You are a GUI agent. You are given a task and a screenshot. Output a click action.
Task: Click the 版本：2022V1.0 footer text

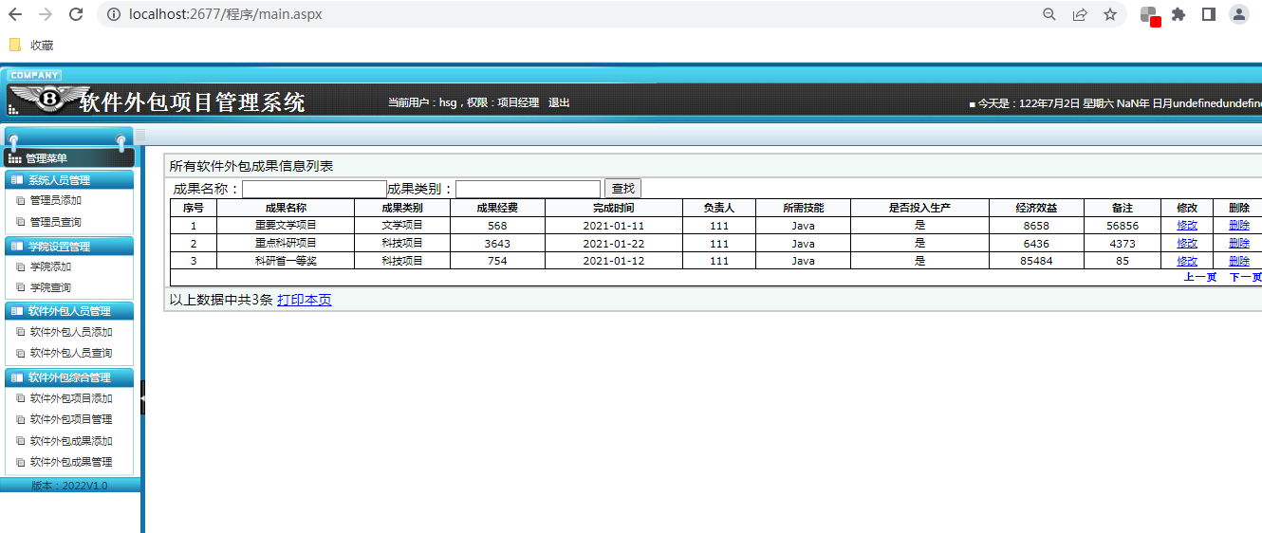point(69,486)
